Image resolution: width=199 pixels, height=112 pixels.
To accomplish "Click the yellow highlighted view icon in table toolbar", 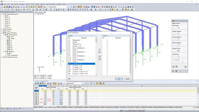I will click(x=100, y=83).
